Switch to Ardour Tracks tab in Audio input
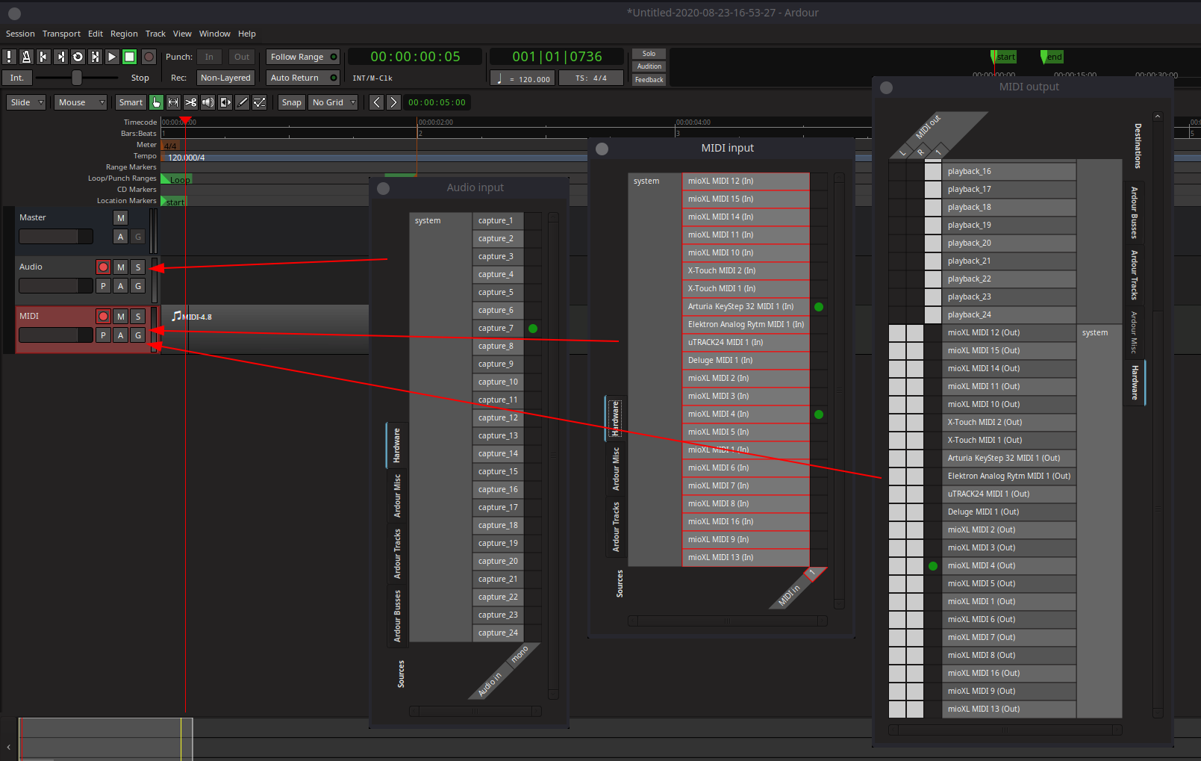Image resolution: width=1201 pixels, height=761 pixels. 397,553
